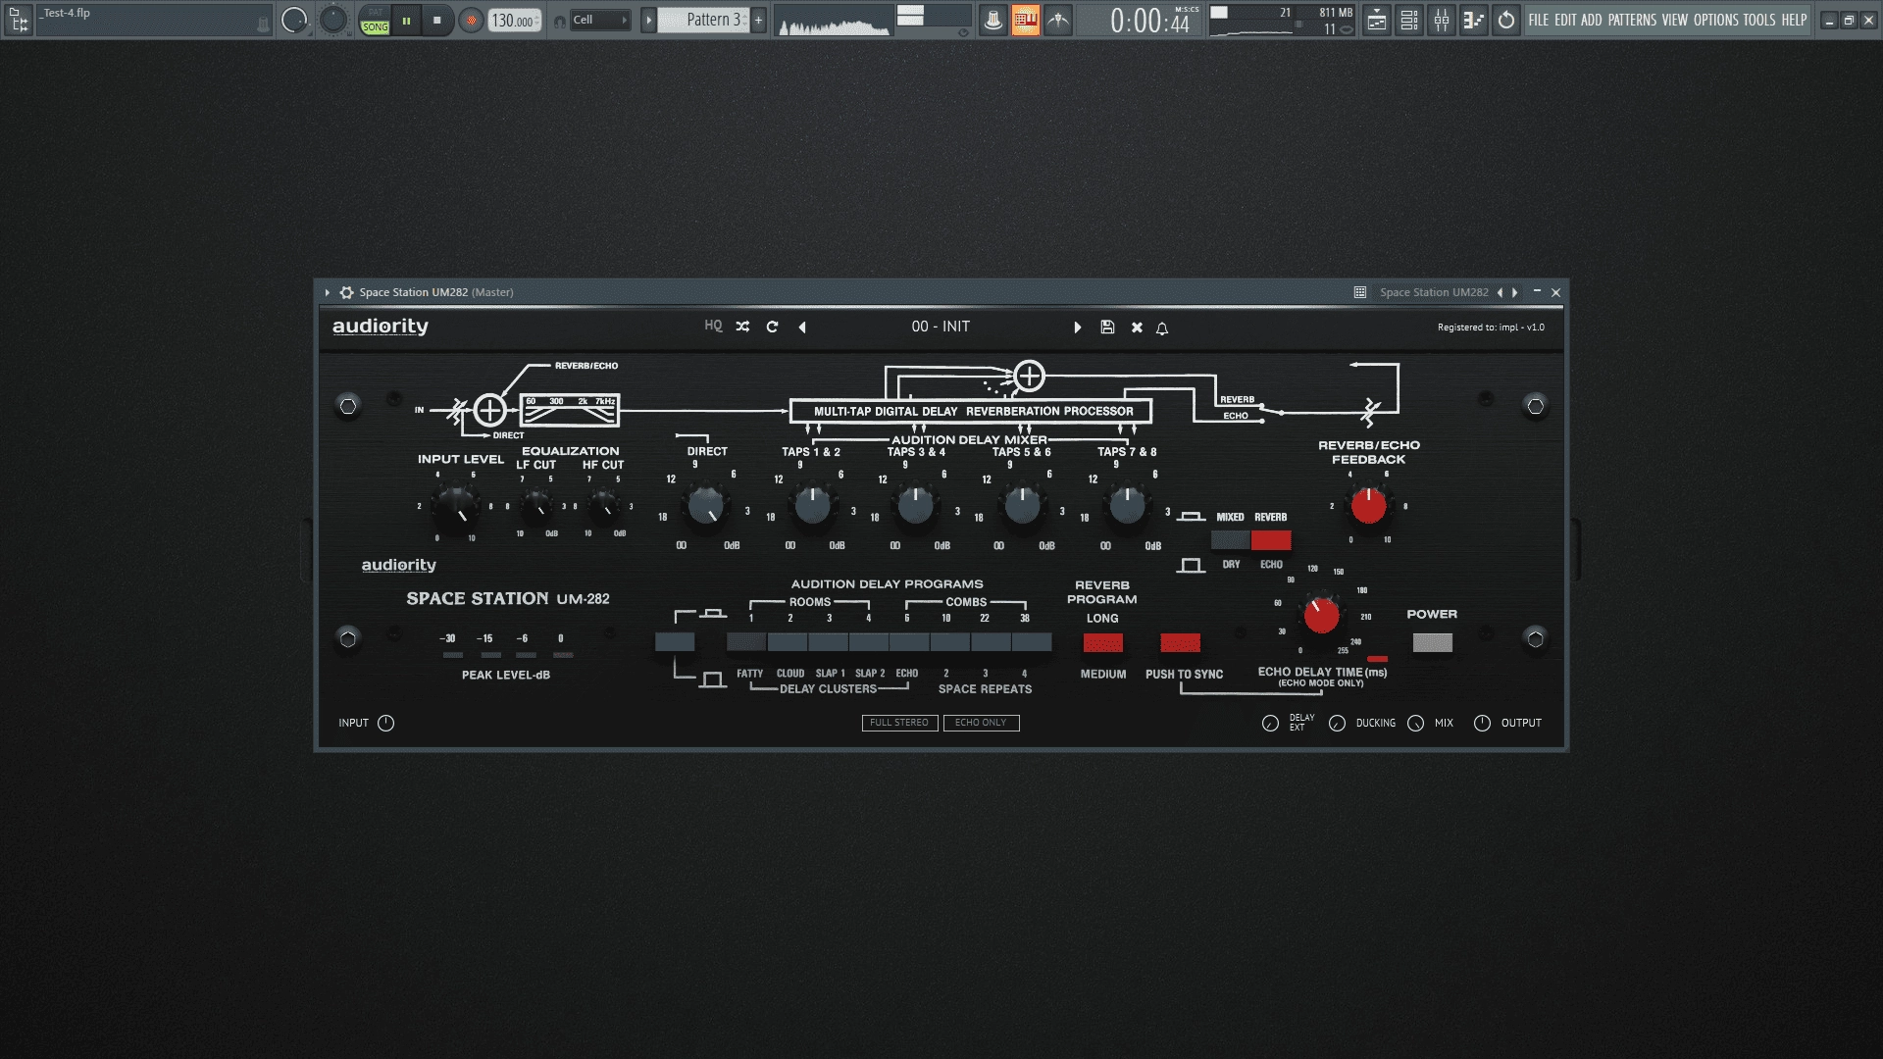Open the plugin preset grid icon
The width and height of the screenshot is (1883, 1059).
(x=1360, y=292)
